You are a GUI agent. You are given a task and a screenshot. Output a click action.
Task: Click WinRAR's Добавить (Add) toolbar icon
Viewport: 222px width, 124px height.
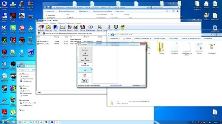coord(41,28)
